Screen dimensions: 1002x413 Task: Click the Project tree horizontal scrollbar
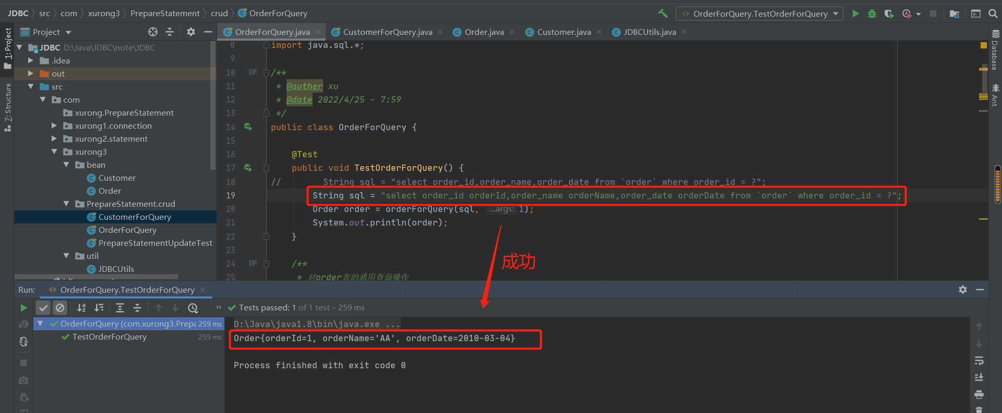(x=97, y=277)
